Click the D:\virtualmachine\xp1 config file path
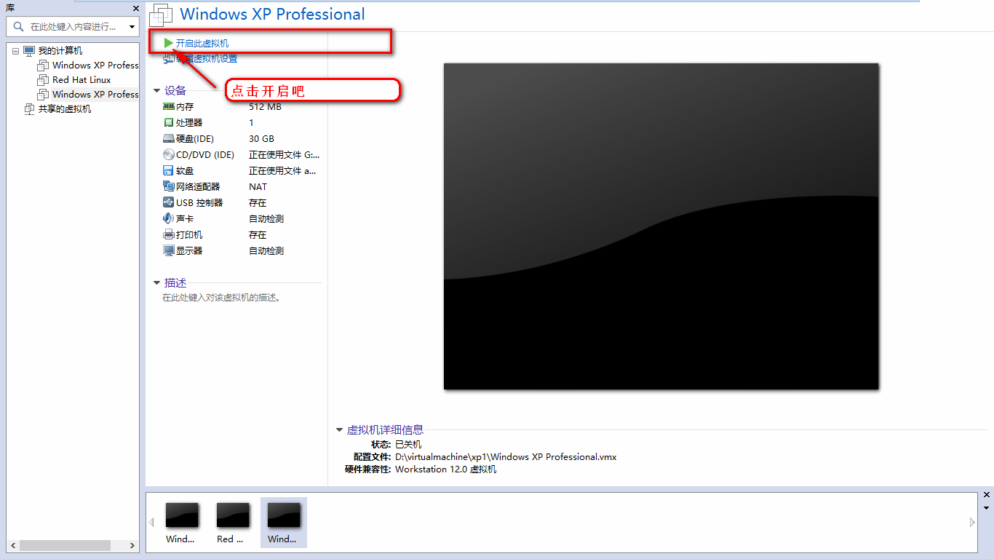This screenshot has height=559, width=994. (x=506, y=457)
